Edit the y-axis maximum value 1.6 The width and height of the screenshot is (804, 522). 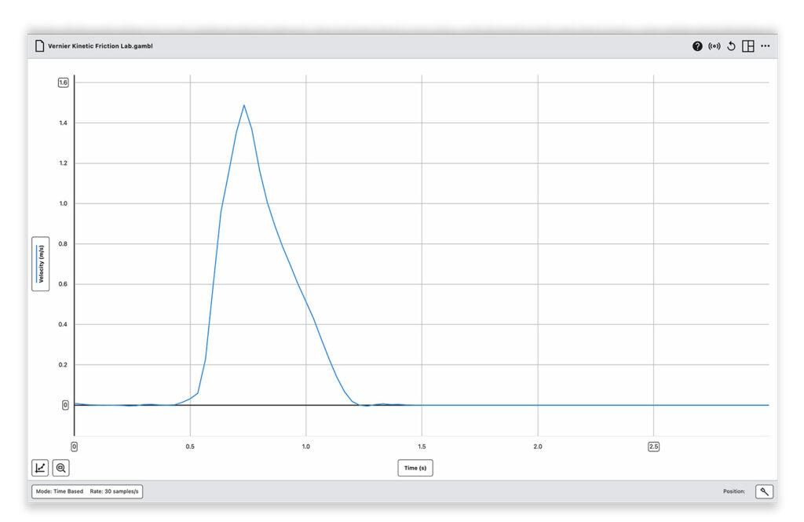tap(64, 82)
